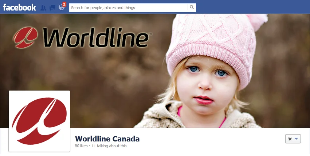Click the search magnifier icon

coord(192,7)
